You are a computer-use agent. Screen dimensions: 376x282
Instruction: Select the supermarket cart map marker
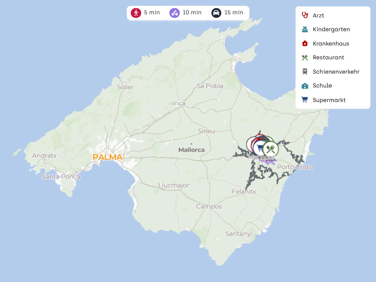(259, 148)
